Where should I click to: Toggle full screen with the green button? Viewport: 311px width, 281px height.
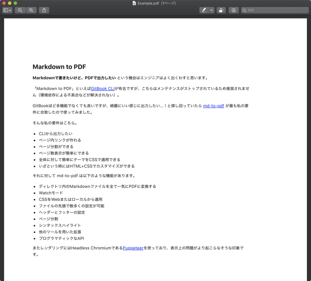15,3
